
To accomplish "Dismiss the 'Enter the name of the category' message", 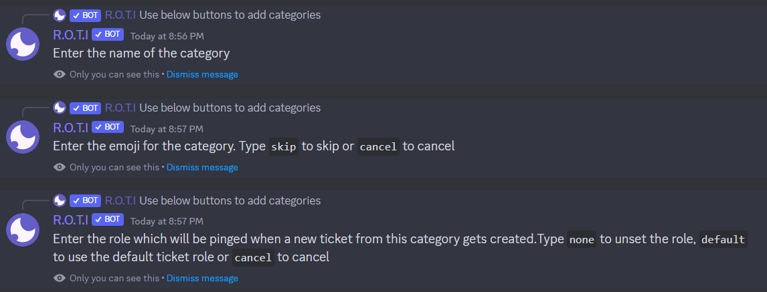I will (202, 75).
